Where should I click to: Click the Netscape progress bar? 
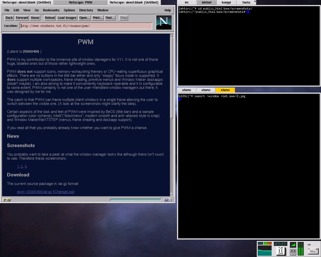(x=136, y=200)
